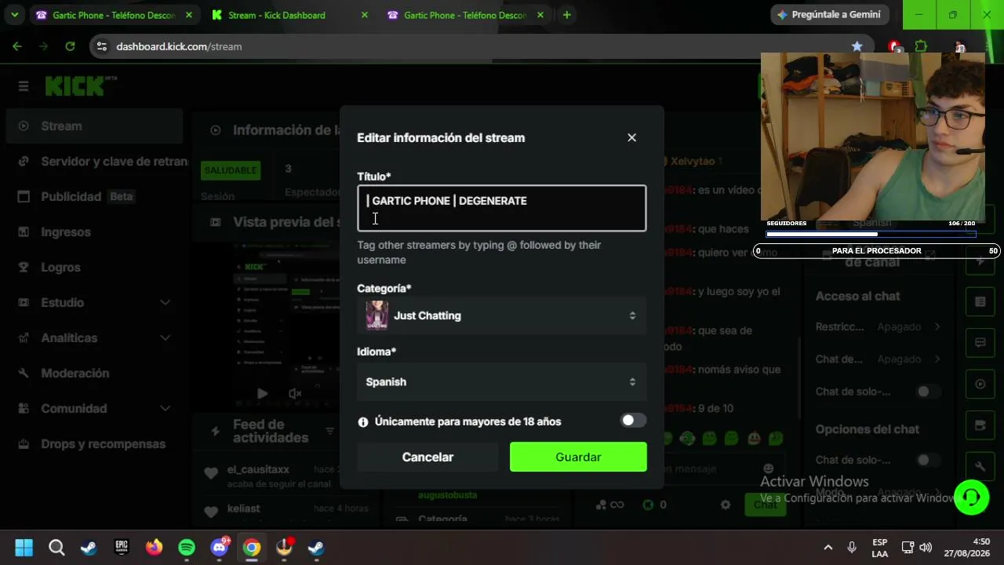Open Spotify from the taskbar
This screenshot has width=1004, height=565.
[187, 547]
